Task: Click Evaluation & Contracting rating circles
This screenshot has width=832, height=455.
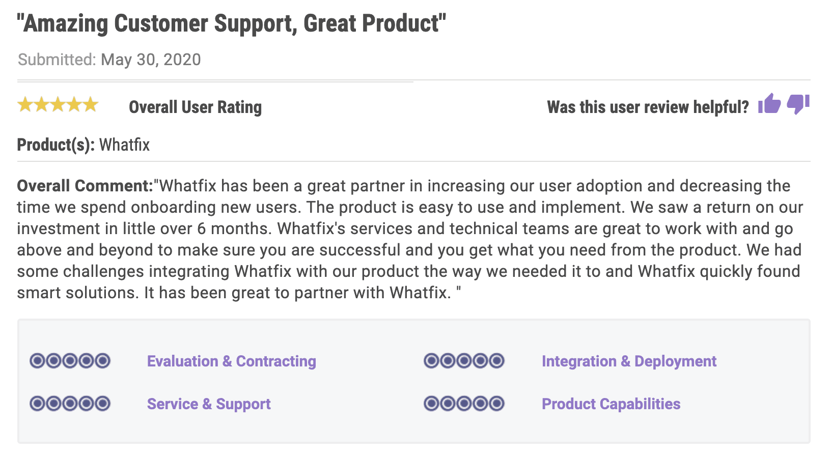Action: point(70,361)
